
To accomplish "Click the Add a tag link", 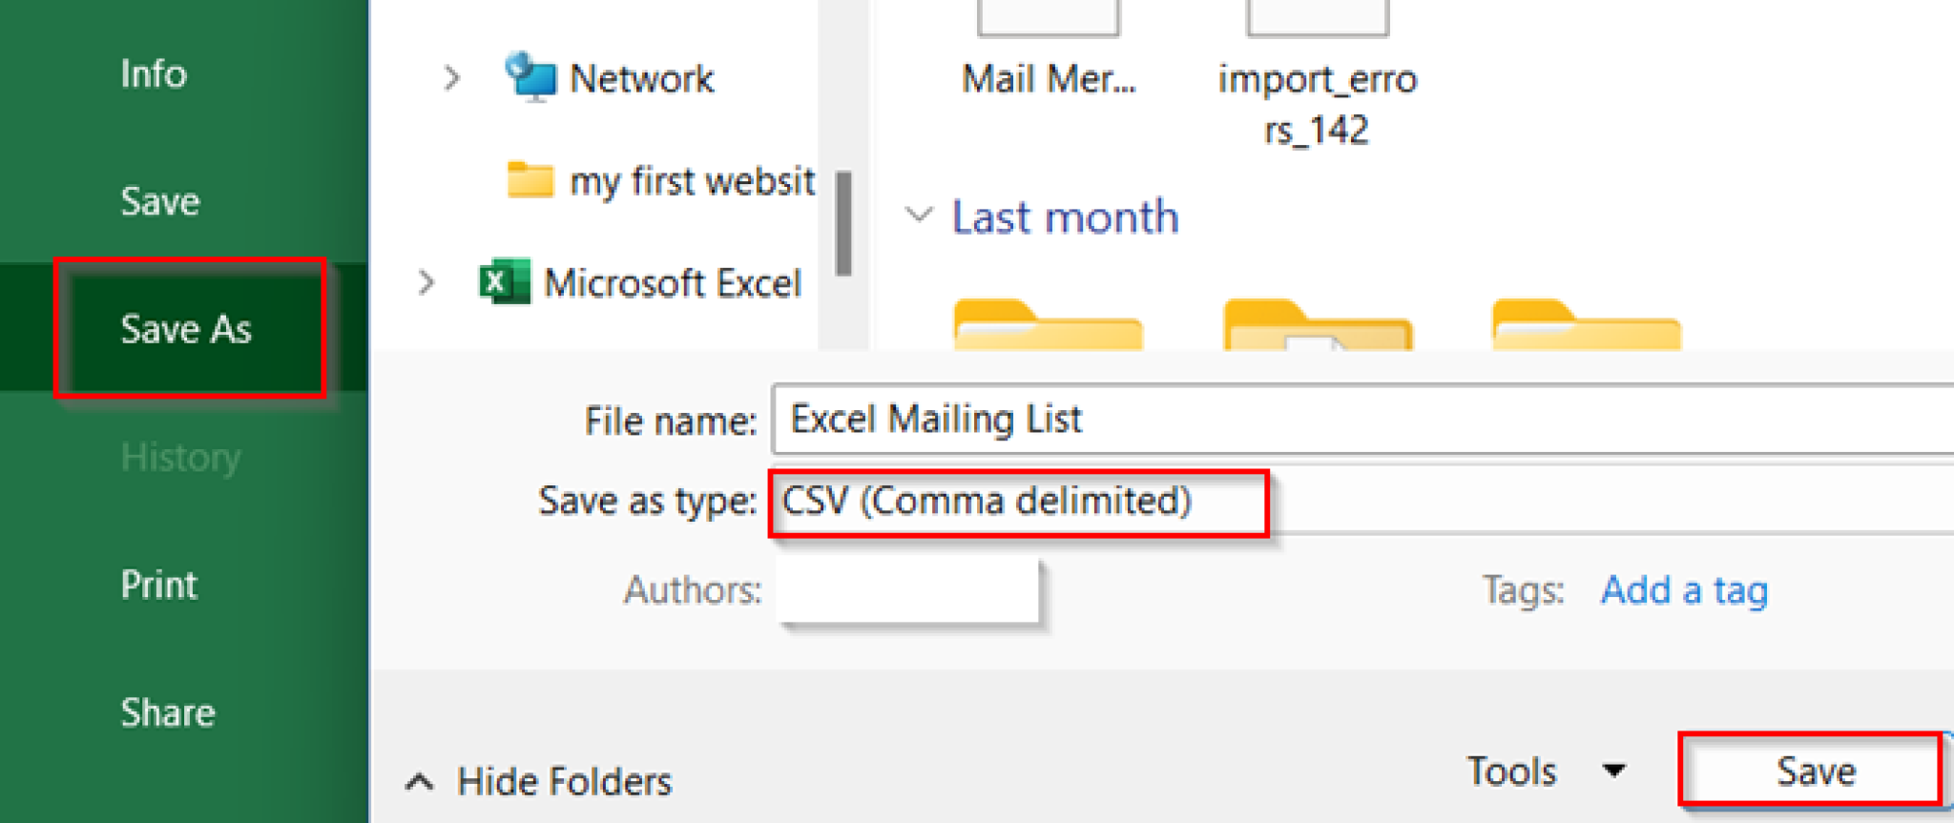I will pyautogui.click(x=1684, y=590).
